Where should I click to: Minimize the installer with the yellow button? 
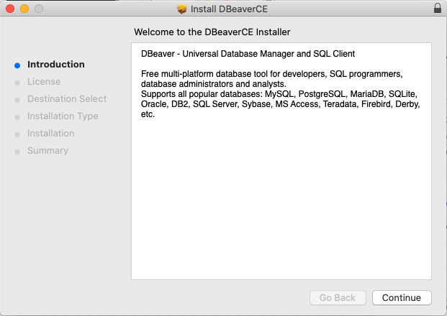point(24,9)
